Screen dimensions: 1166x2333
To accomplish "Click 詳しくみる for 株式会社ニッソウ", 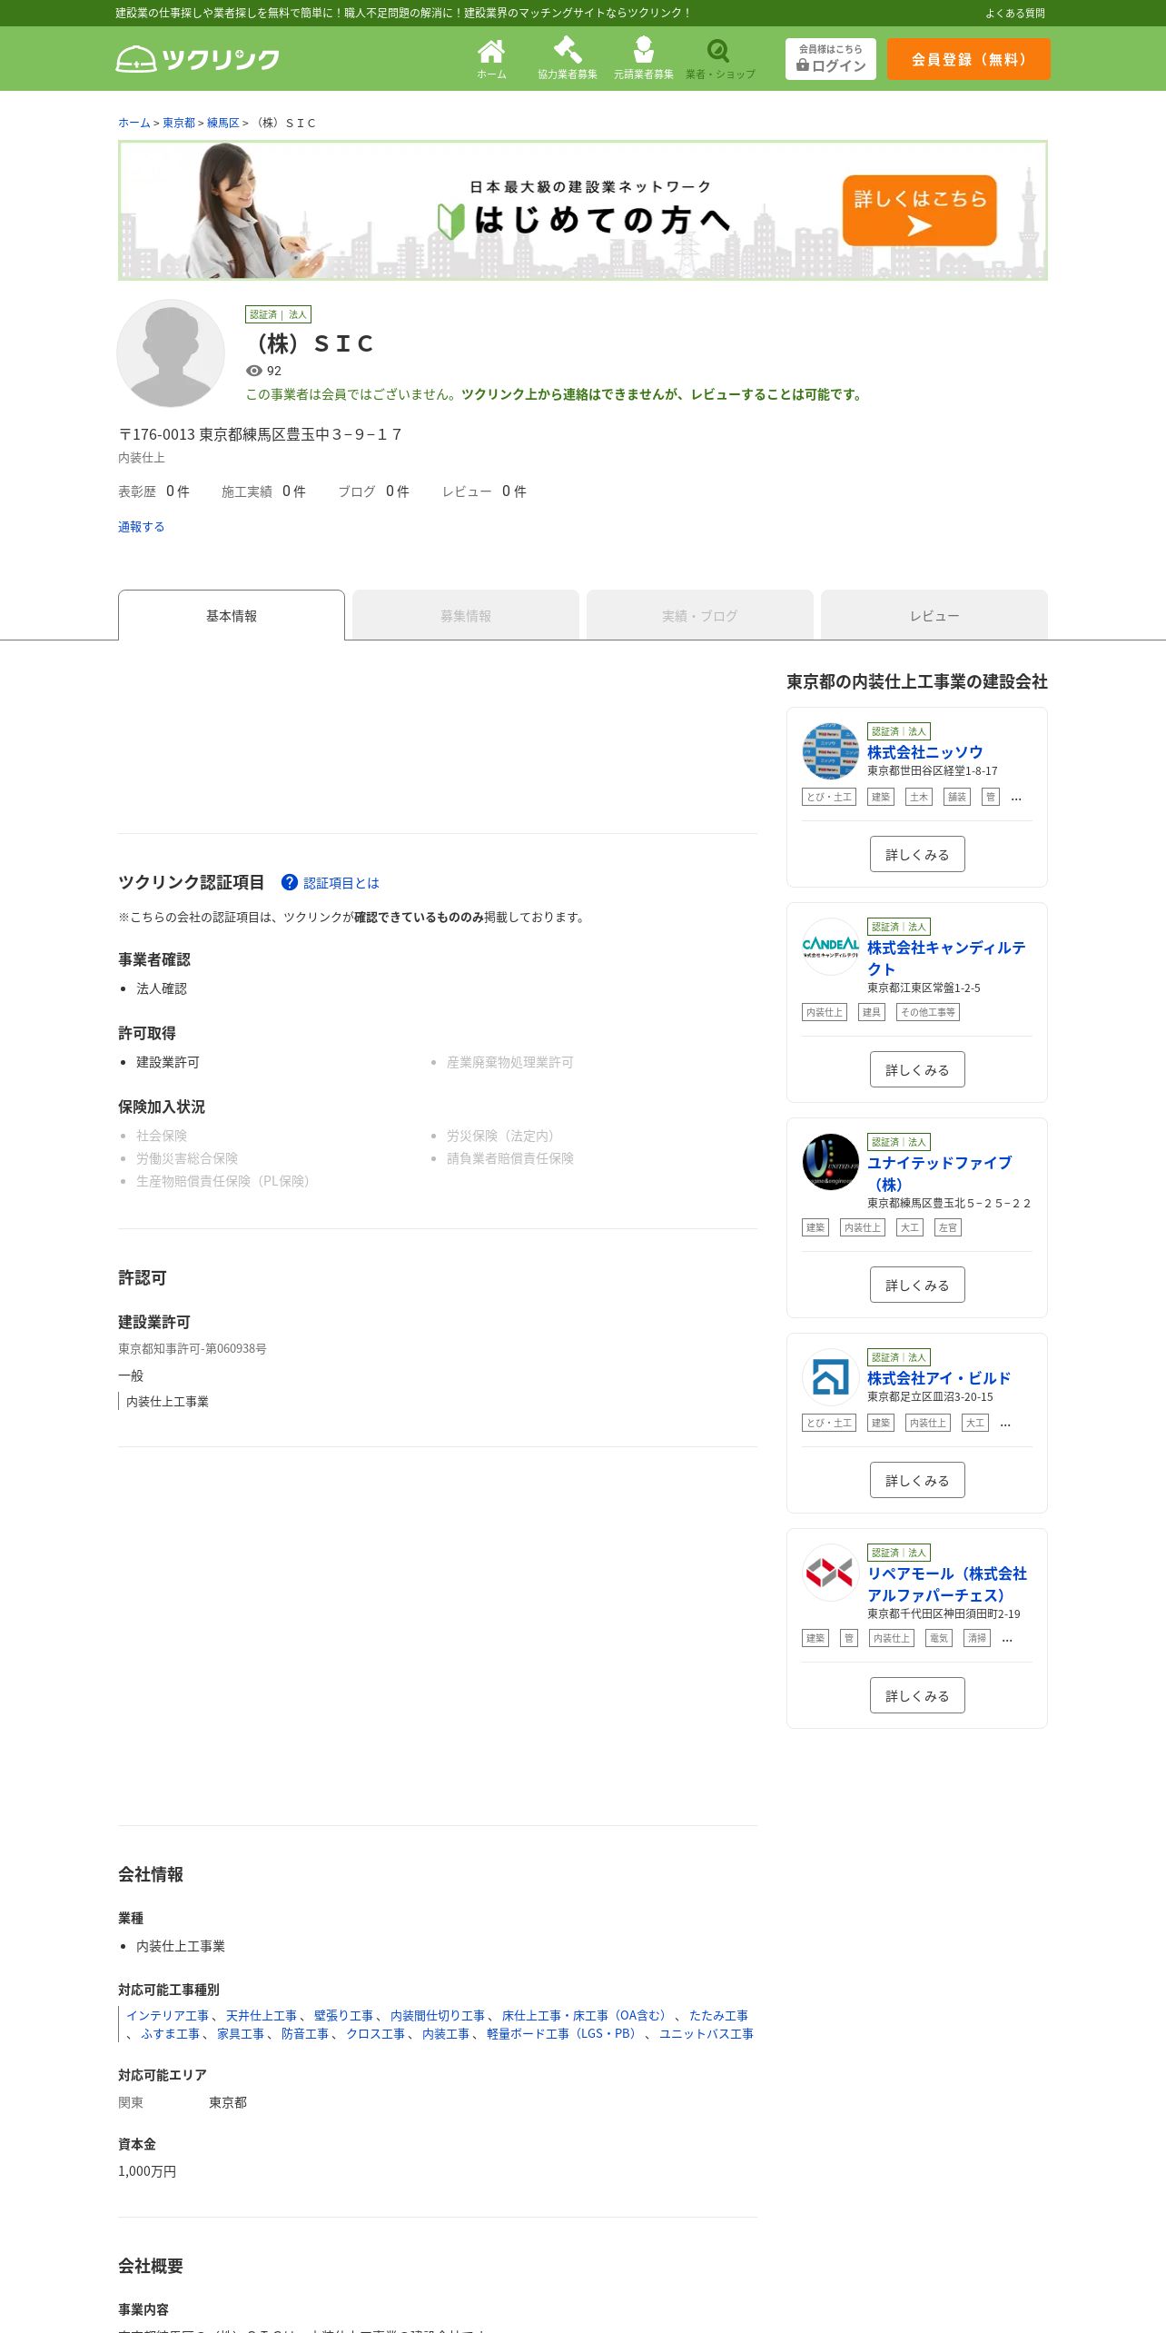I will tap(917, 854).
